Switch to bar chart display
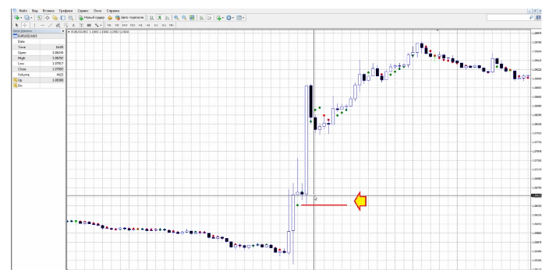 pos(151,18)
